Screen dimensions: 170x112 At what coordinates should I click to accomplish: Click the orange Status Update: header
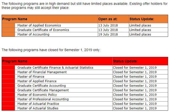pyautogui.click(x=142, y=19)
